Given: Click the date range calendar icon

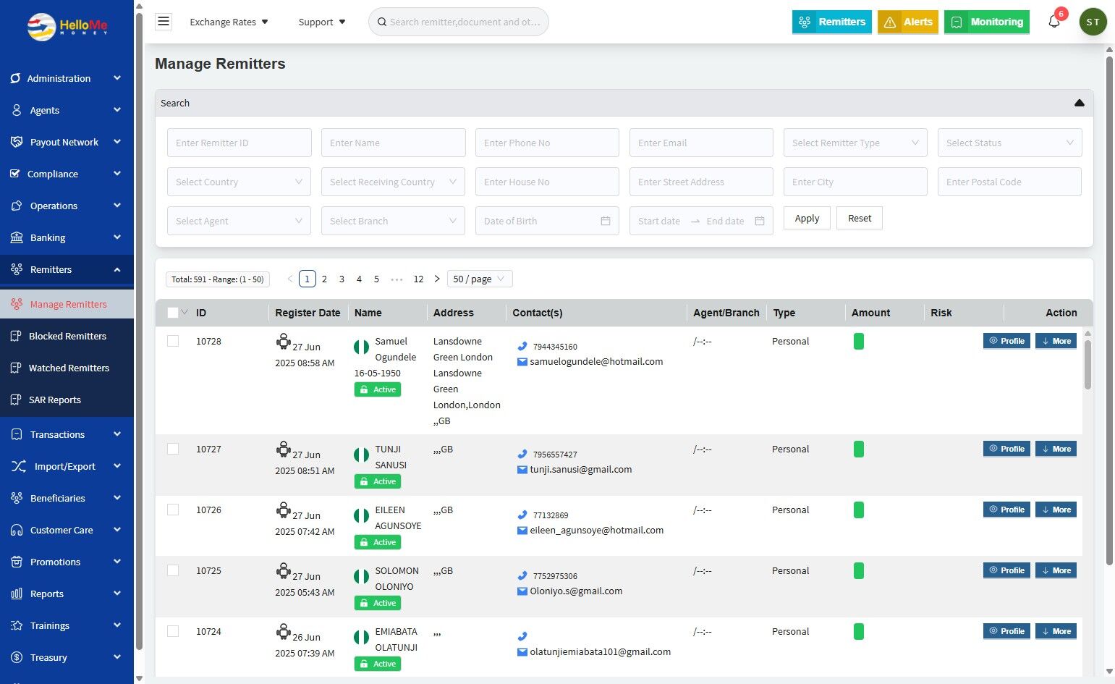Looking at the screenshot, I should pos(760,221).
